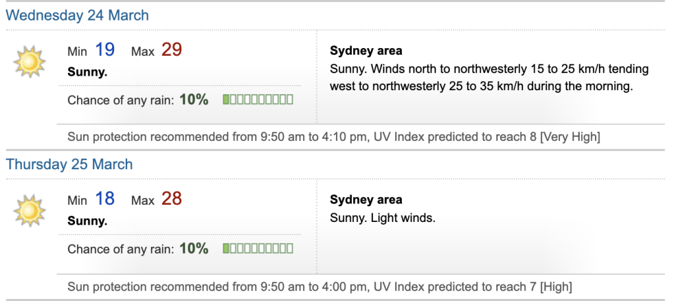Click Thursday's UV Index 7 sun protection line

point(320,287)
